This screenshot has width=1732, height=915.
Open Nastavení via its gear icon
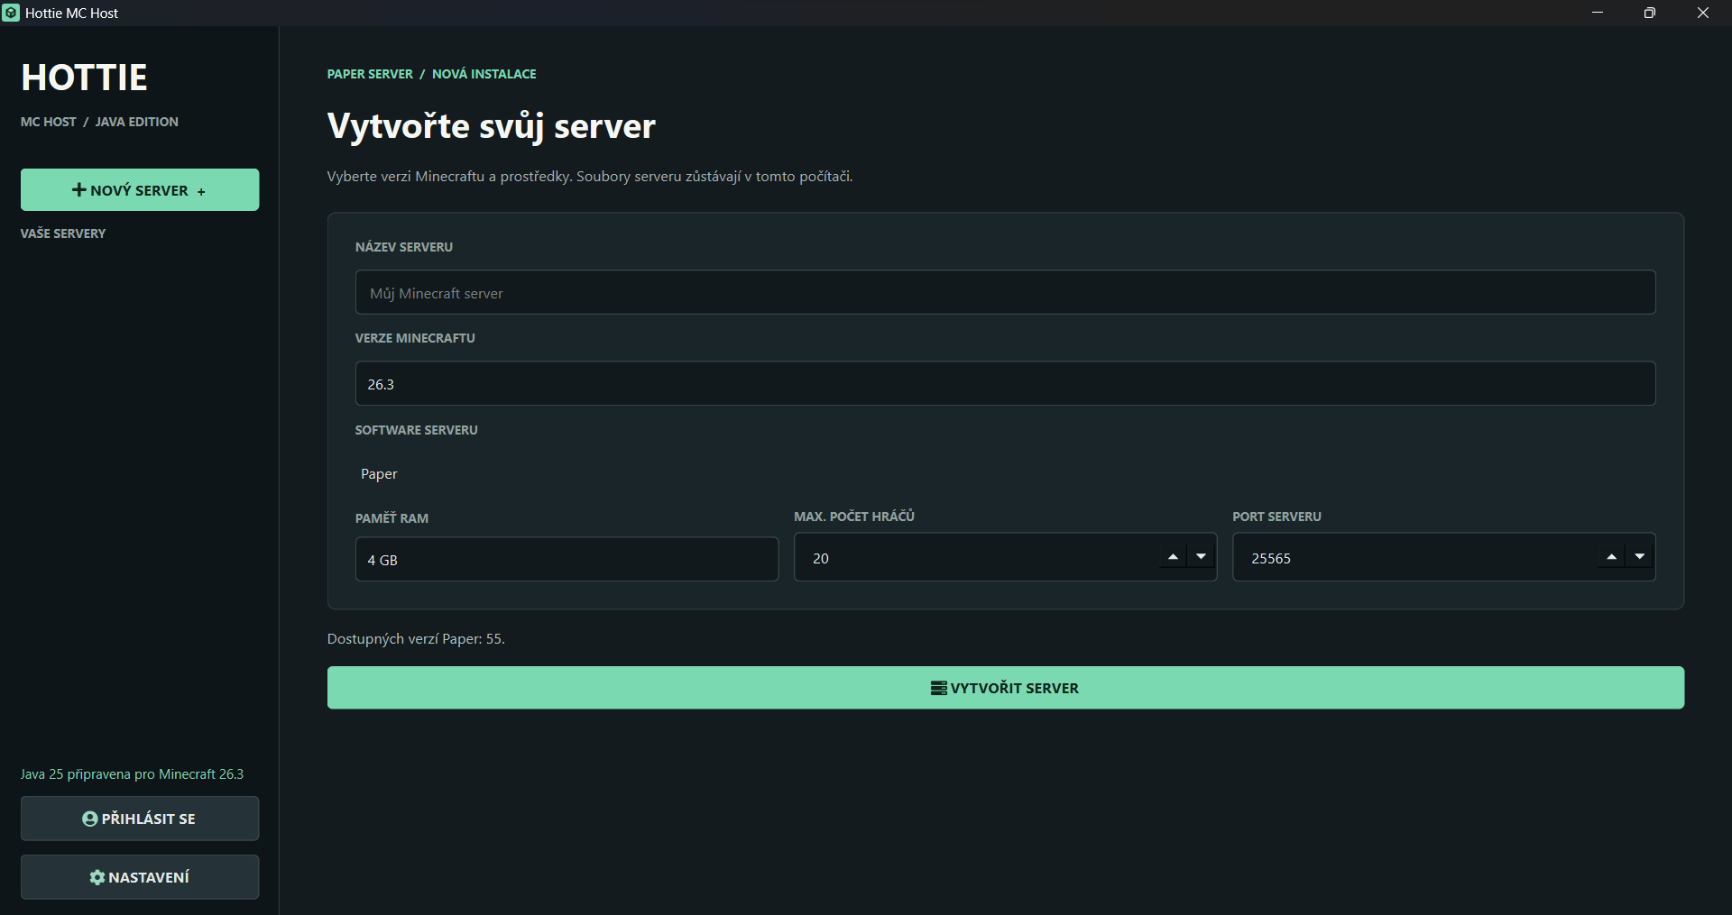pyautogui.click(x=97, y=877)
